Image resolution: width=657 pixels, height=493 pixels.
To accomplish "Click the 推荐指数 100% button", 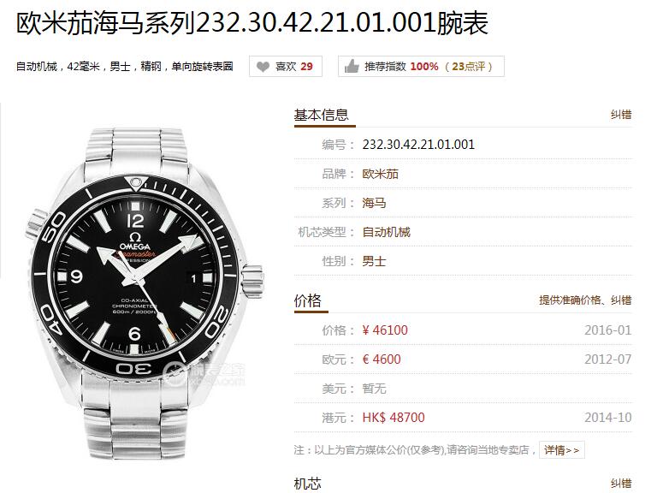I will click(421, 66).
